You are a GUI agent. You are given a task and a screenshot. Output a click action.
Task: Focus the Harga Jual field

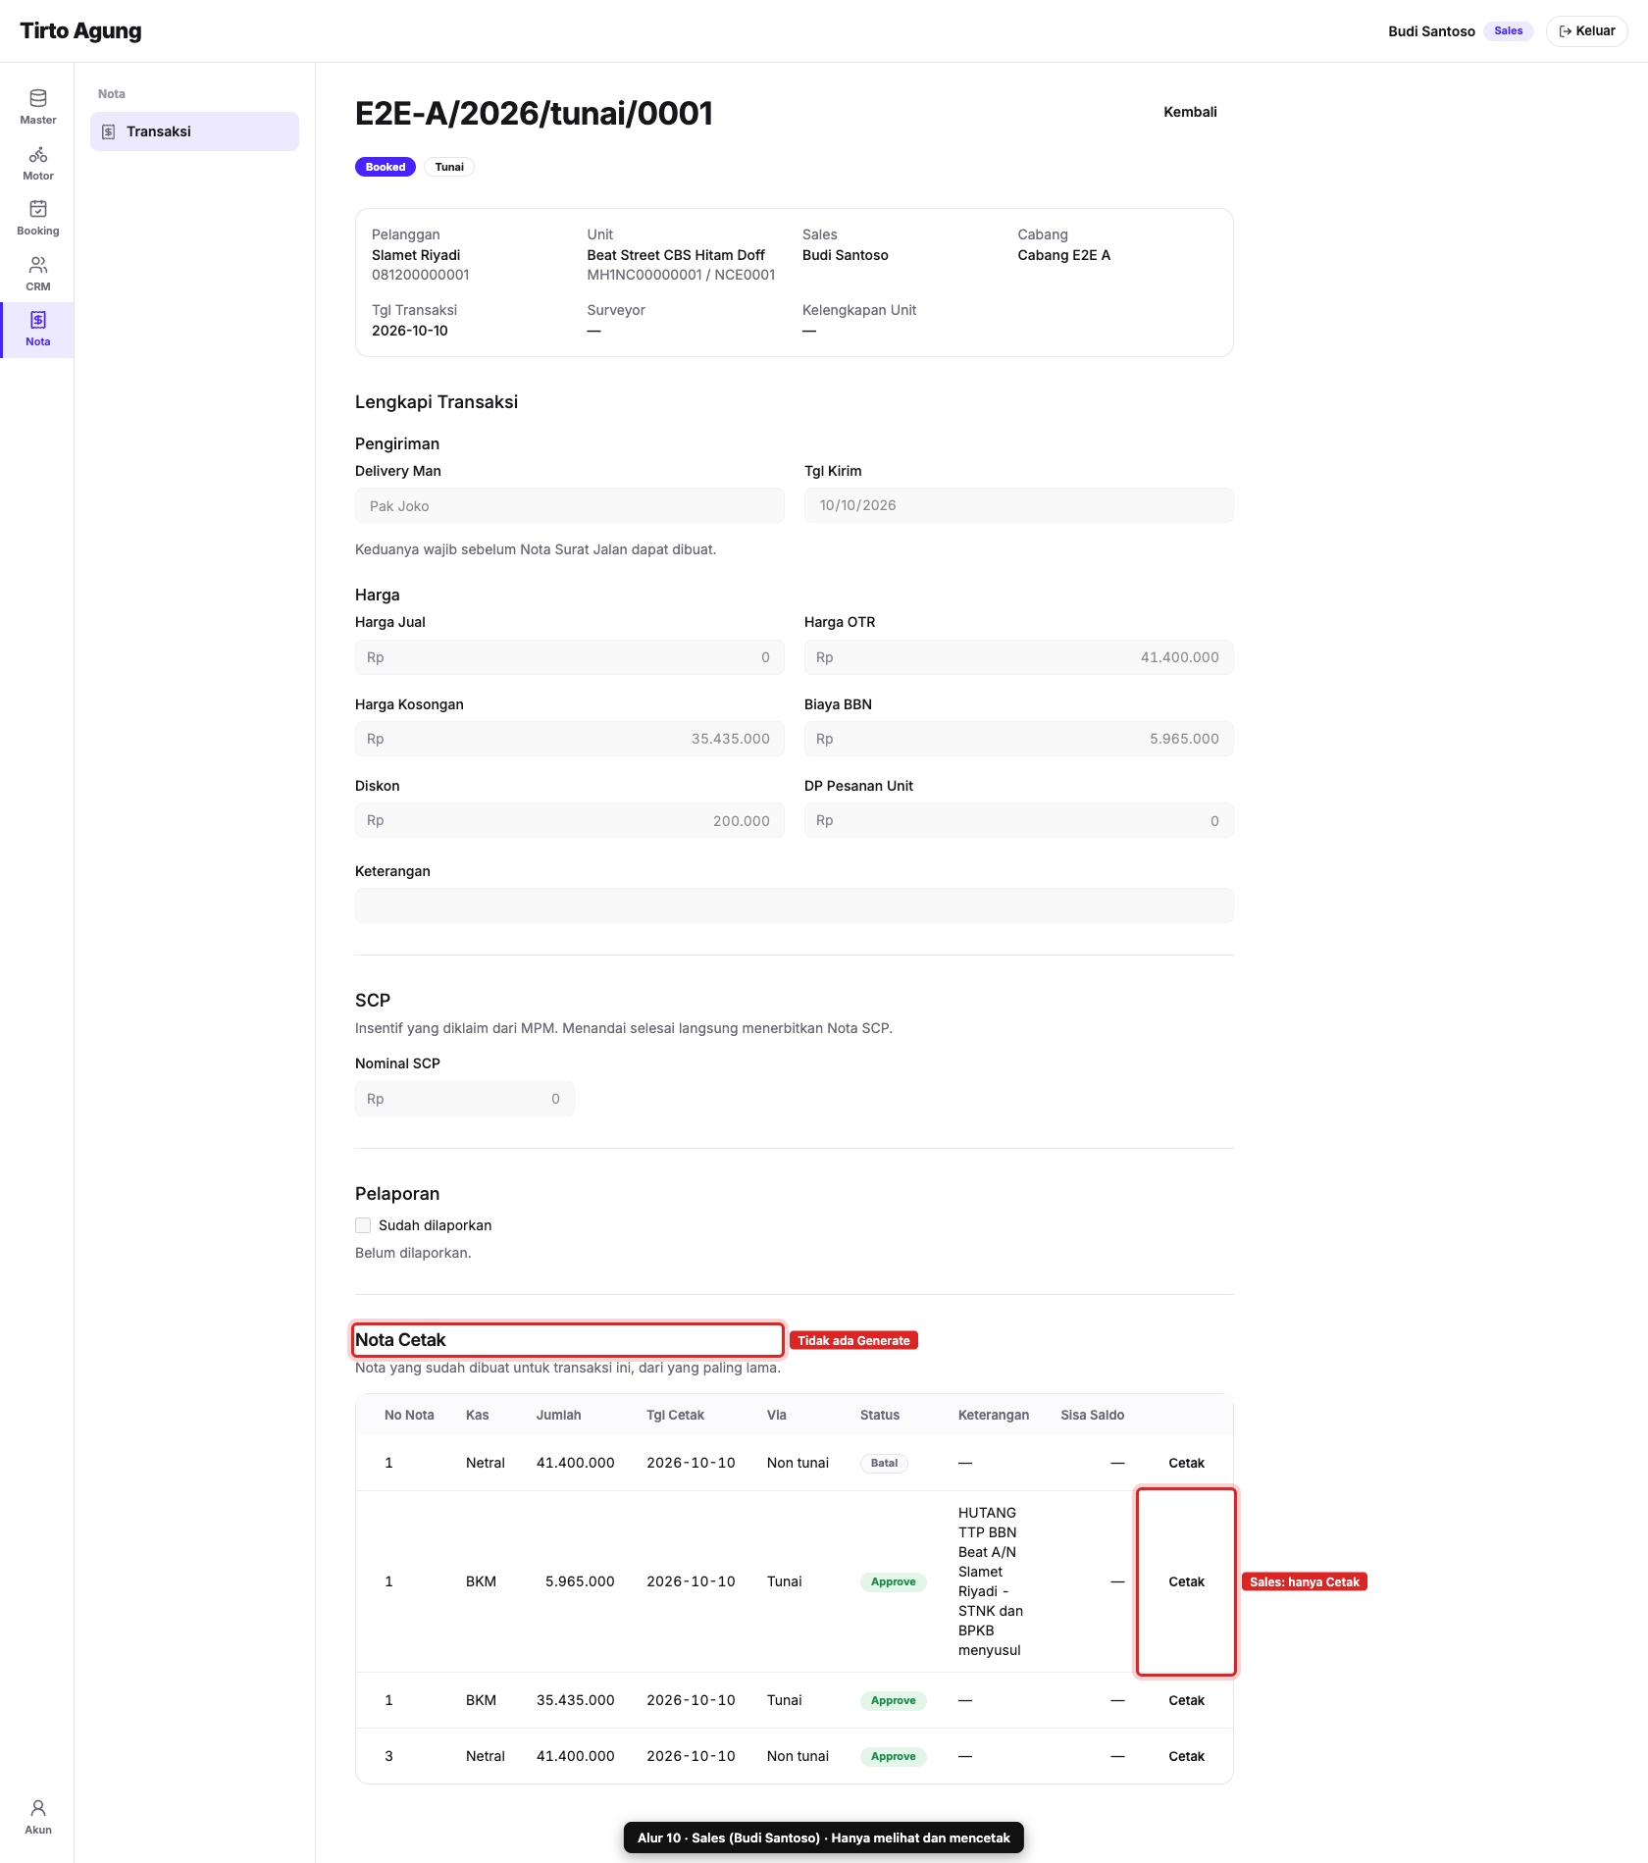coord(569,657)
